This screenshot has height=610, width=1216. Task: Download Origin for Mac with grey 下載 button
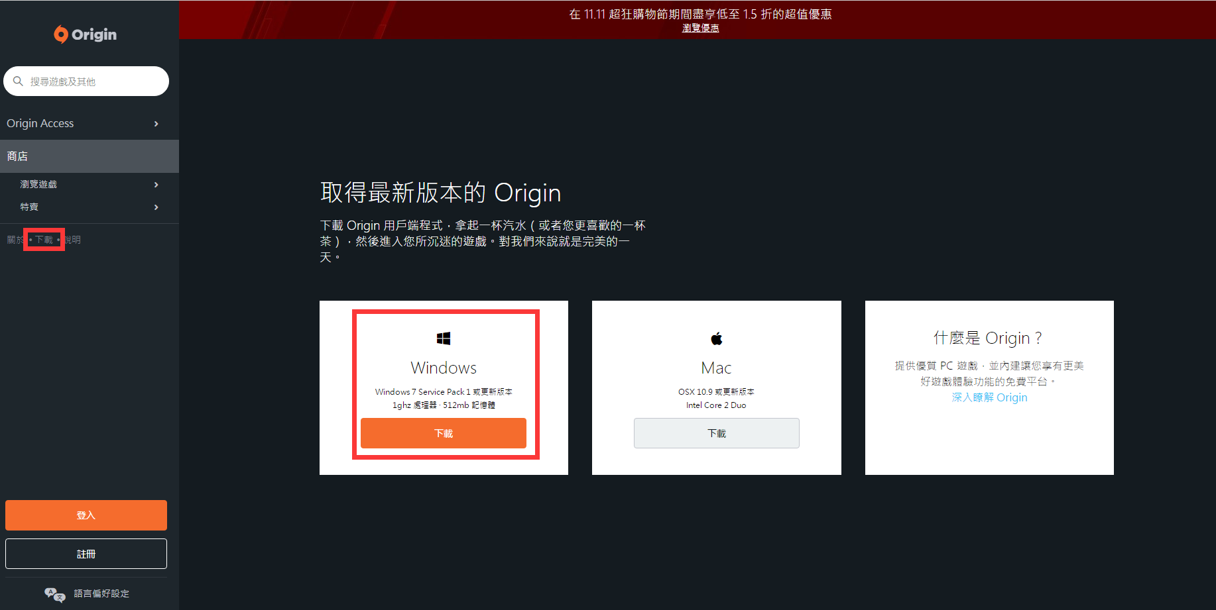(717, 433)
